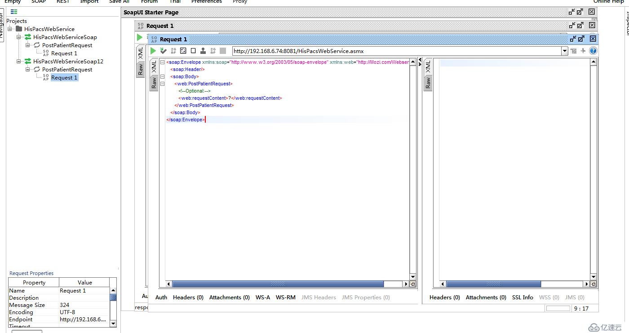Select Request 1 under HisPacsWebServiceSoap12

pos(64,77)
